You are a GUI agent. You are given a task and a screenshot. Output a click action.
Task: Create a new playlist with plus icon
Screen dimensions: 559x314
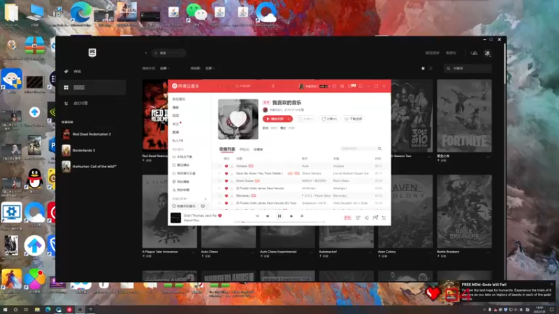[205, 199]
